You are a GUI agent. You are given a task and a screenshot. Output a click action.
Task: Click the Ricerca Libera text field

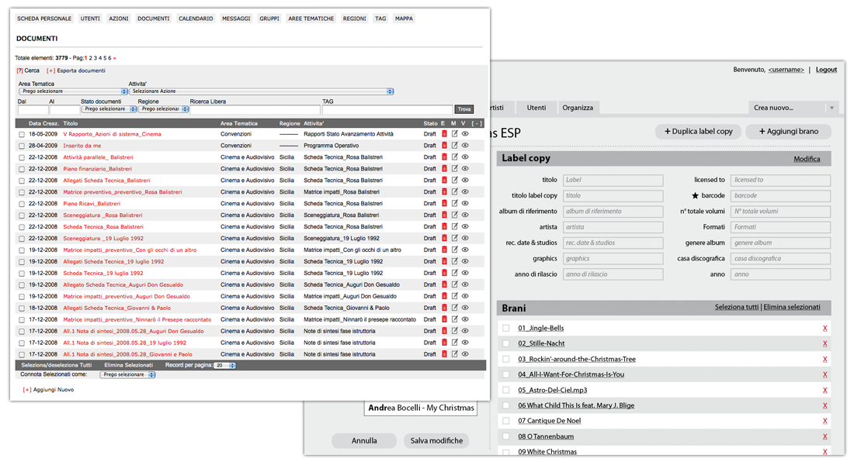coord(255,109)
